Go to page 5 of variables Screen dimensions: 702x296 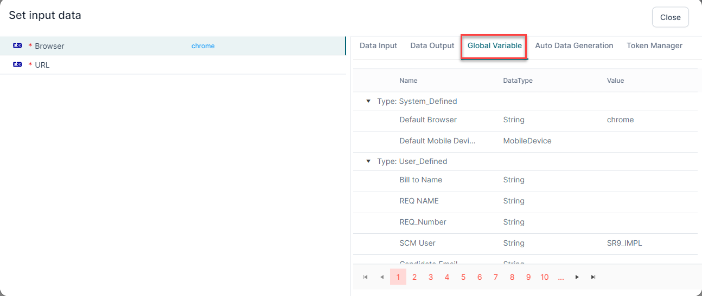point(463,277)
